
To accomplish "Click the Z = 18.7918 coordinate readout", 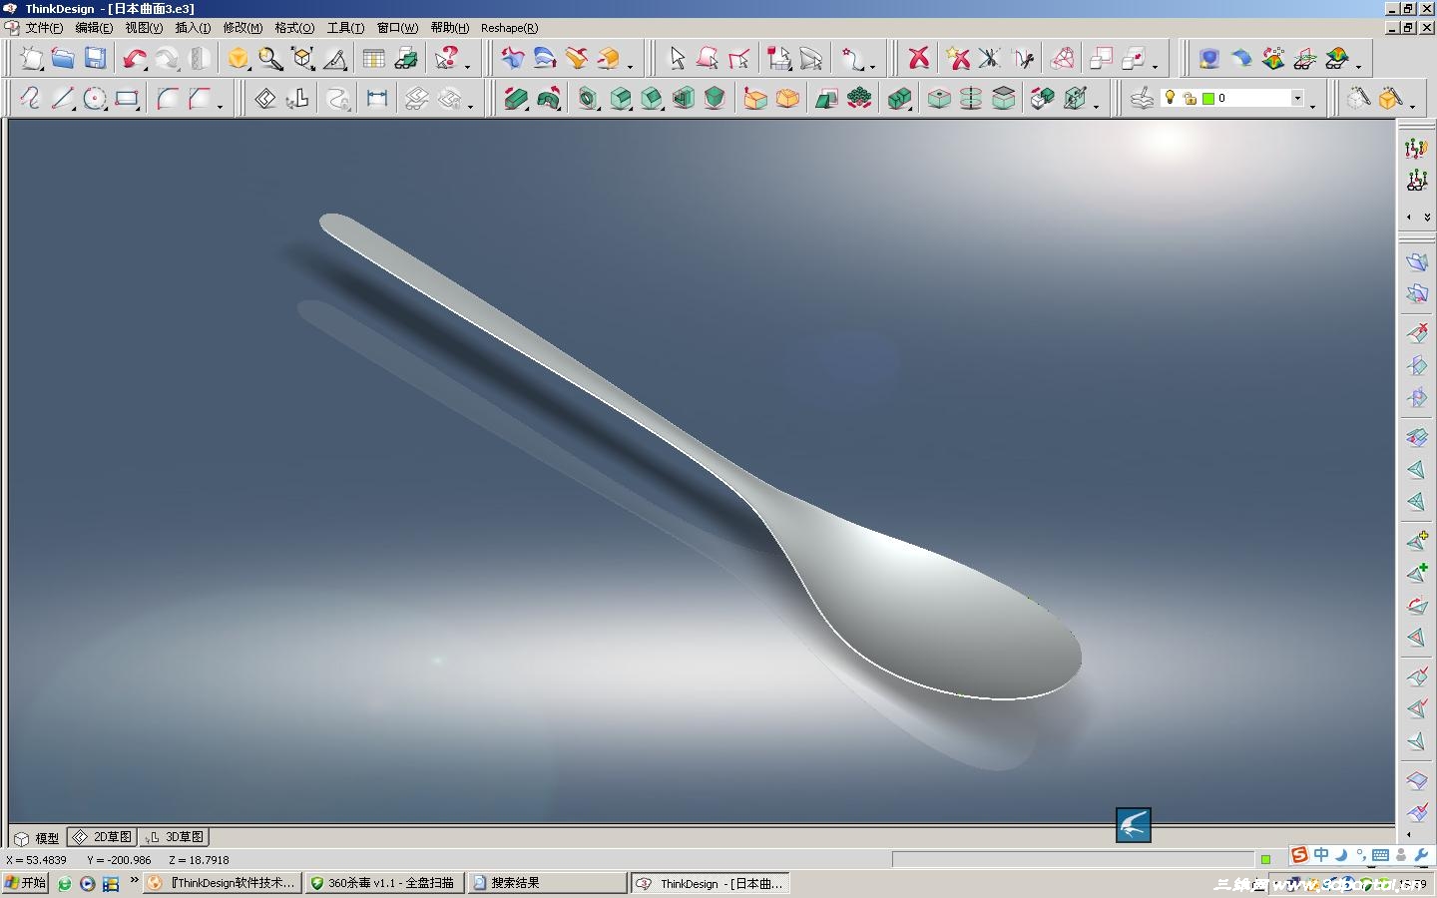I will pyautogui.click(x=199, y=860).
